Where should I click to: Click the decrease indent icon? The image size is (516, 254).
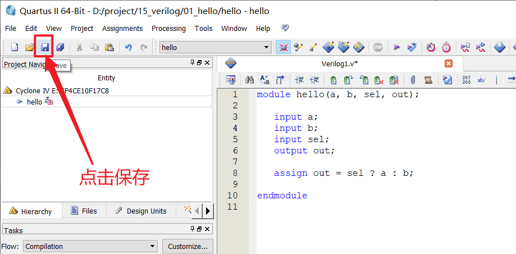(x=314, y=80)
